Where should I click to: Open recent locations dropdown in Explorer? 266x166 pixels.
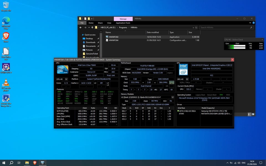click(x=89, y=27)
